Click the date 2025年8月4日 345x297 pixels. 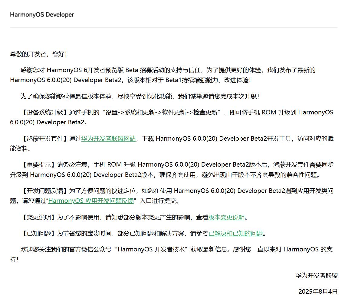point(318,291)
